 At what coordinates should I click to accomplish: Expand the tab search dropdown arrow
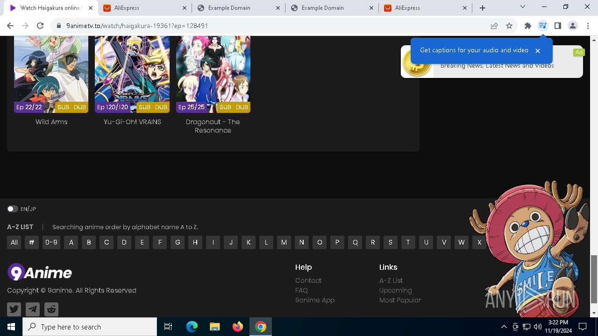click(523, 7)
